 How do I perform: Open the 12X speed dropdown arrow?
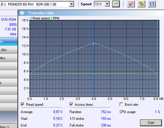pos(107,4)
